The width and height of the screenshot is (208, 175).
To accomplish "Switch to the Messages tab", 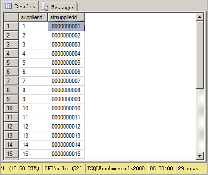I will (x=58, y=7).
